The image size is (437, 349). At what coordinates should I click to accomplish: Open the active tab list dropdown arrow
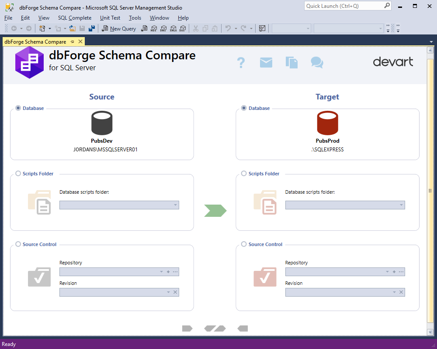pos(431,42)
